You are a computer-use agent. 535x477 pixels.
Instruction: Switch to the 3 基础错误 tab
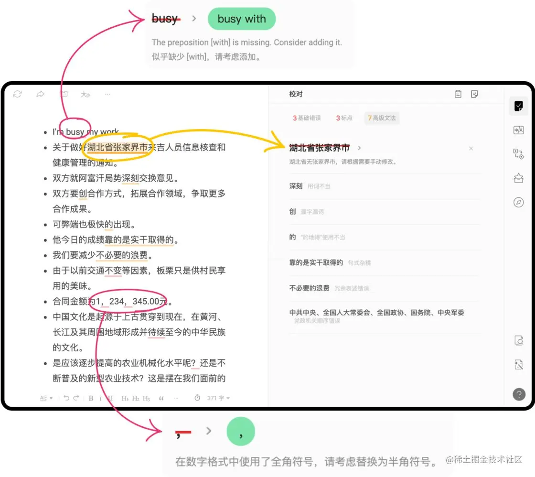(307, 118)
